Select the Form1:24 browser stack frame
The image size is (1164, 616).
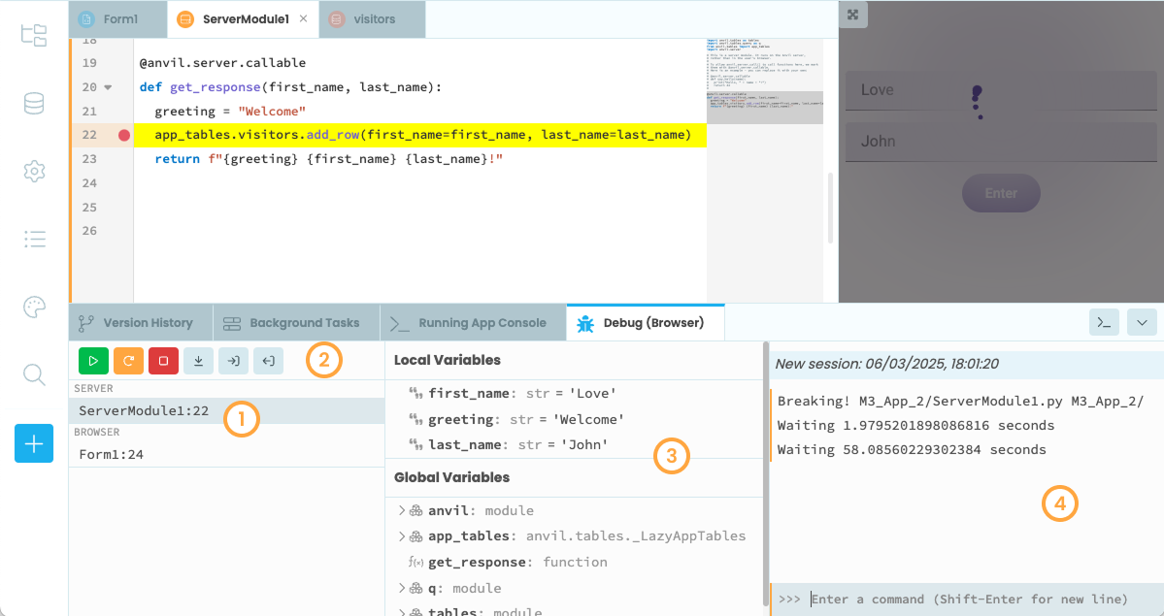coord(226,454)
